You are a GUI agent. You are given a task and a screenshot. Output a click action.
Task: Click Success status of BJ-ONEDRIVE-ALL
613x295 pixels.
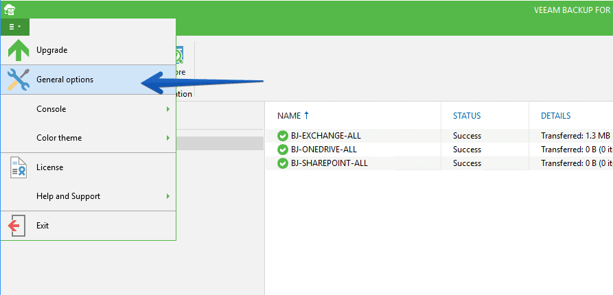pos(467,150)
